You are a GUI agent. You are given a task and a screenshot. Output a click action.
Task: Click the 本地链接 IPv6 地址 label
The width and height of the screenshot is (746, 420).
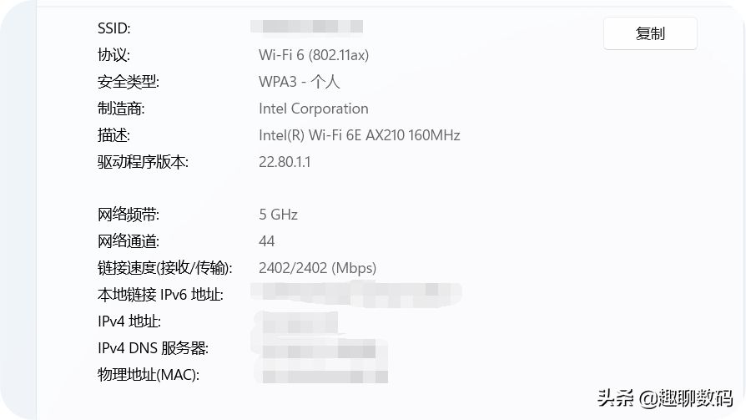[160, 295]
